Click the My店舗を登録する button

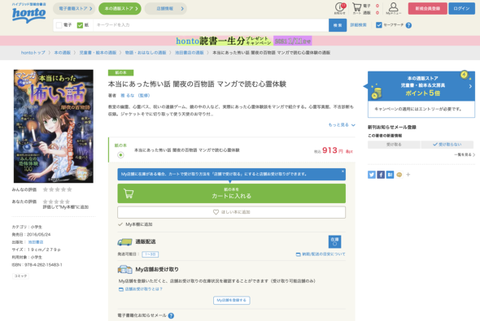pos(231,300)
